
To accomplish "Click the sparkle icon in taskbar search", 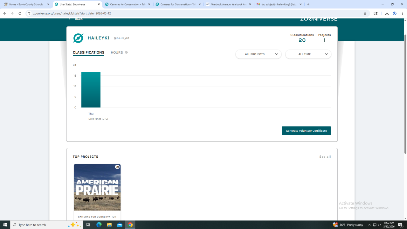I will [73, 225].
